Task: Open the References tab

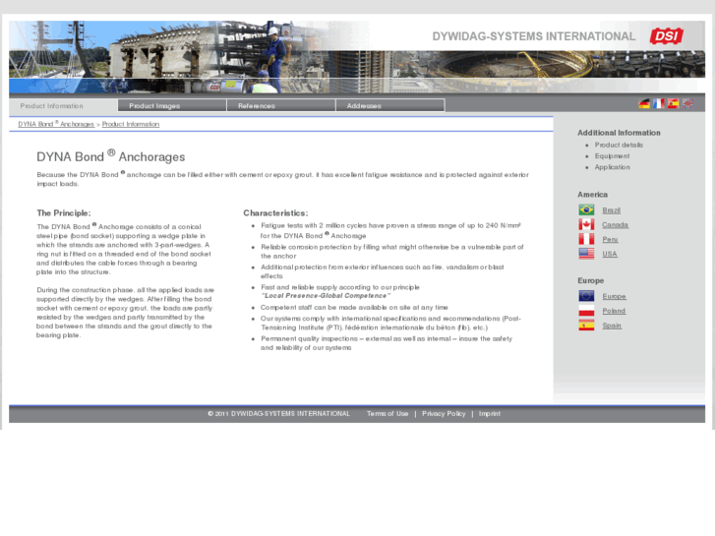Action: (281, 105)
